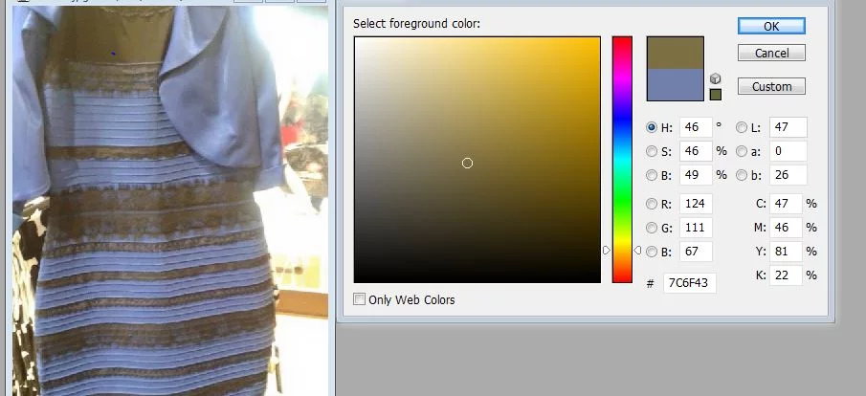
Task: Click the out-of-gamut web-safe cube icon
Action: 715,78
